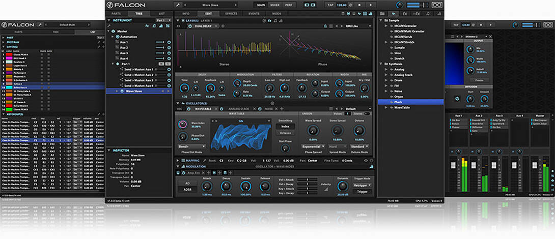Toggle power button of Noise oscillator
The height and width of the screenshot is (239, 555).
(260, 108)
